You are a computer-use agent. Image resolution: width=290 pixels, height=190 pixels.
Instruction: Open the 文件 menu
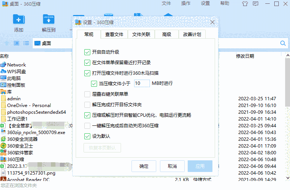166,3
